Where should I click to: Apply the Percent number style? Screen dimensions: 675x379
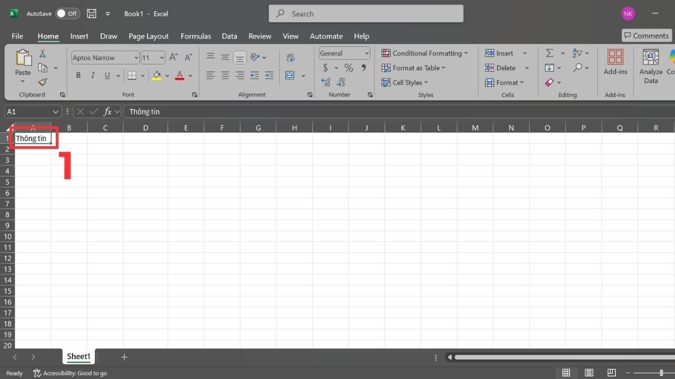[x=348, y=67]
